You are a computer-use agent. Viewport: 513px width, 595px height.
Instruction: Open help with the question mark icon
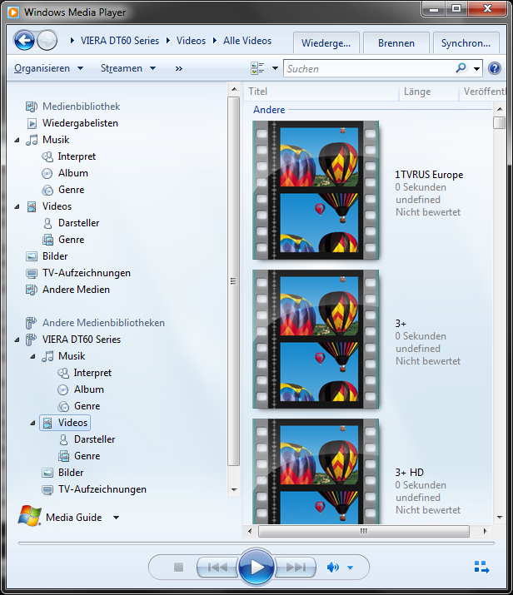pos(495,68)
